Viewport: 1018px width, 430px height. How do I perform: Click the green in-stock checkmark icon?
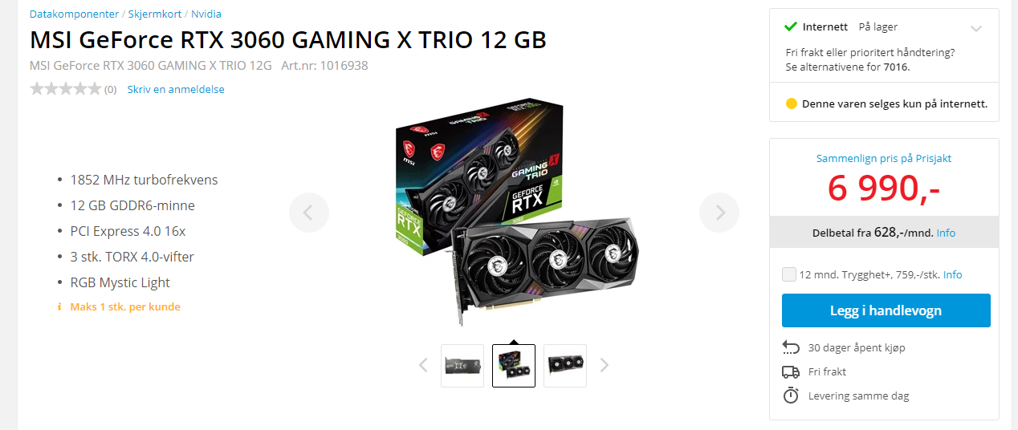pyautogui.click(x=791, y=26)
